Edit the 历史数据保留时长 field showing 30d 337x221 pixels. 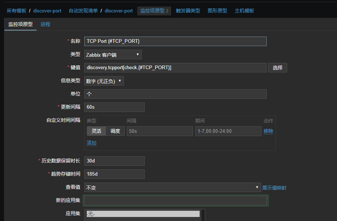[114, 161]
